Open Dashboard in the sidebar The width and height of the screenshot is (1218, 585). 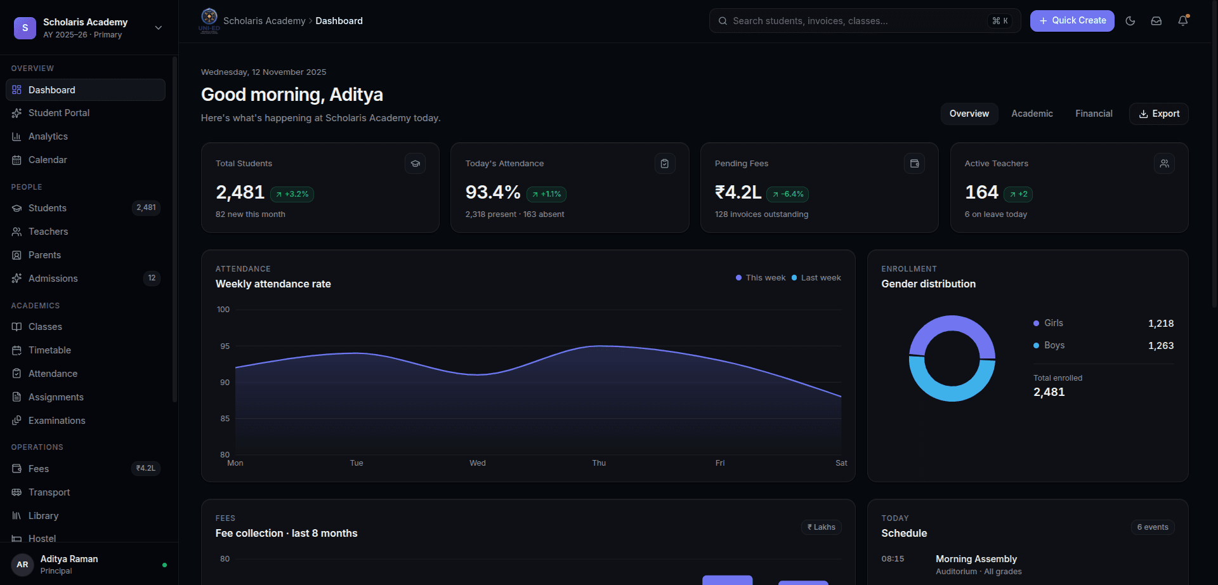click(86, 90)
